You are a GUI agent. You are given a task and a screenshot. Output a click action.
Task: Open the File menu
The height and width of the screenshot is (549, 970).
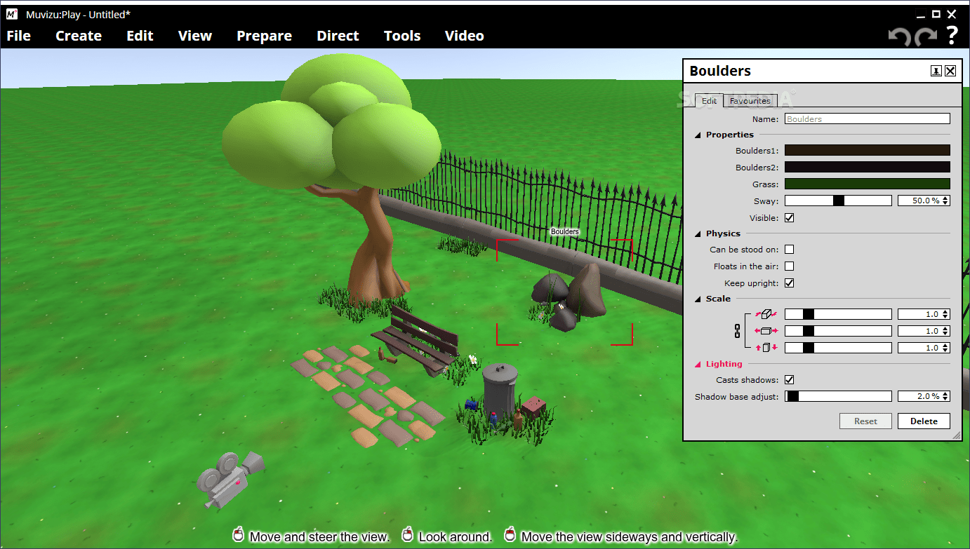click(19, 36)
